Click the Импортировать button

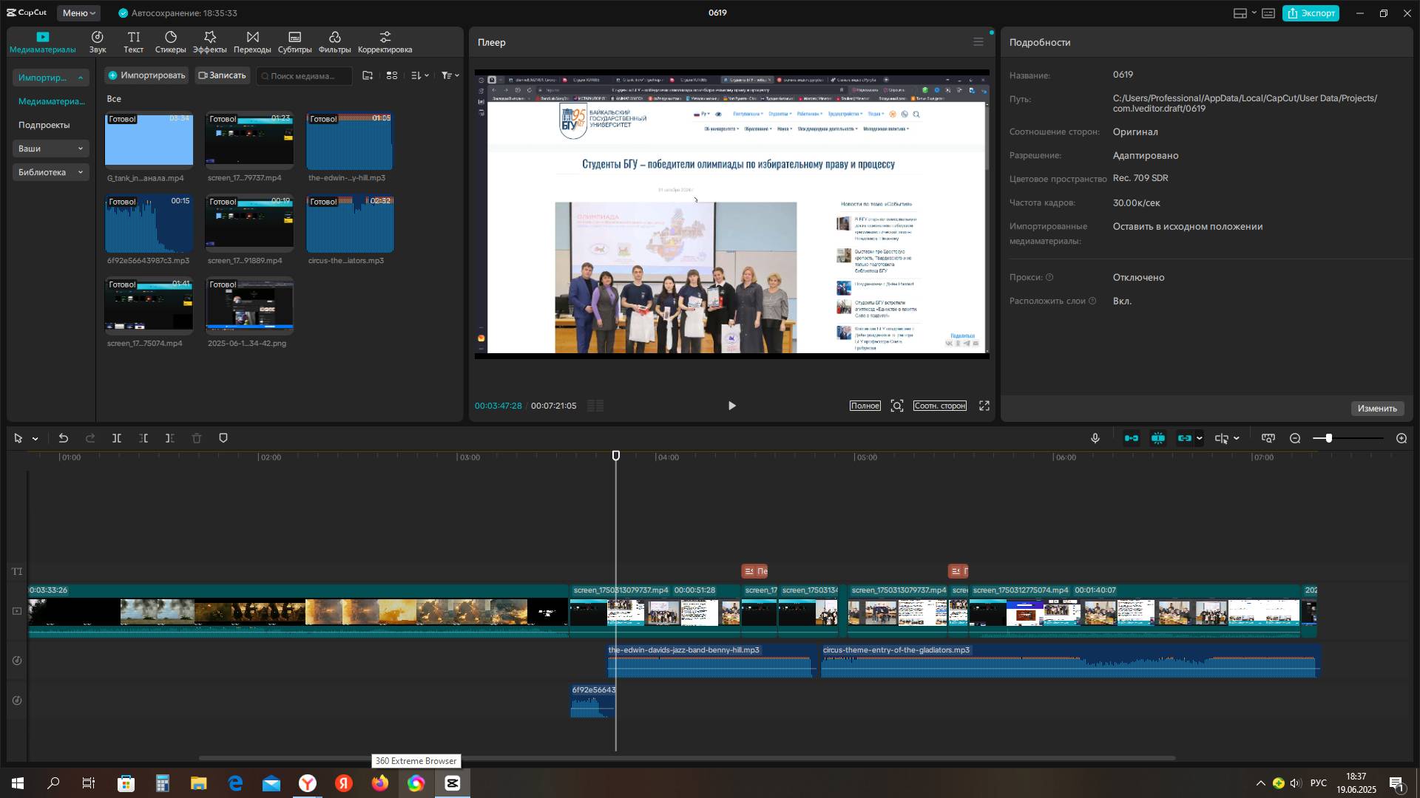(146, 75)
